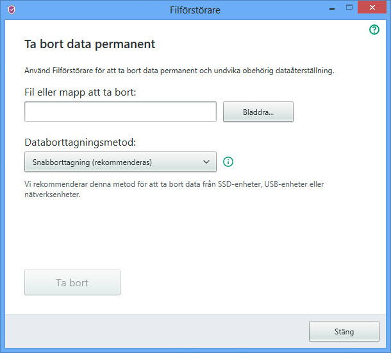The width and height of the screenshot is (391, 353).
Task: Expand the deletion method chevron arrow
Action: (206, 162)
